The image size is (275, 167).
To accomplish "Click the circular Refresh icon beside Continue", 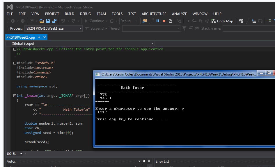I will point(112,21).
